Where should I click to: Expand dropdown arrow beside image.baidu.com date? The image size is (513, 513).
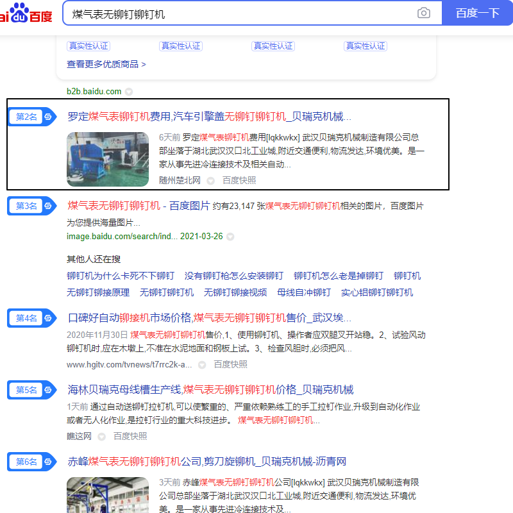pyautogui.click(x=230, y=237)
